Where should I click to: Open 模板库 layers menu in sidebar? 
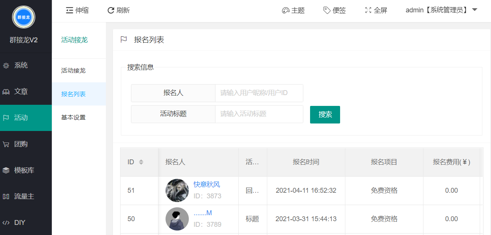(x=26, y=170)
